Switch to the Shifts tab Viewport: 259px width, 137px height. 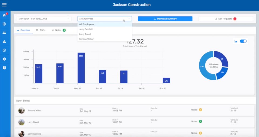(40, 30)
